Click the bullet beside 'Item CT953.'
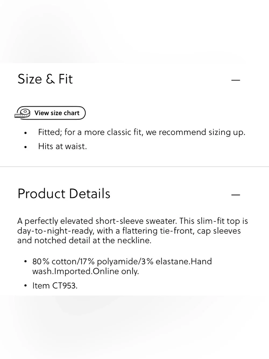 coord(26,285)
